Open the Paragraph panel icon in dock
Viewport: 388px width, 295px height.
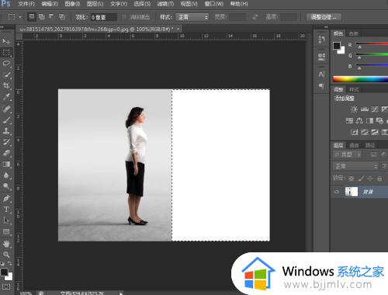click(321, 85)
